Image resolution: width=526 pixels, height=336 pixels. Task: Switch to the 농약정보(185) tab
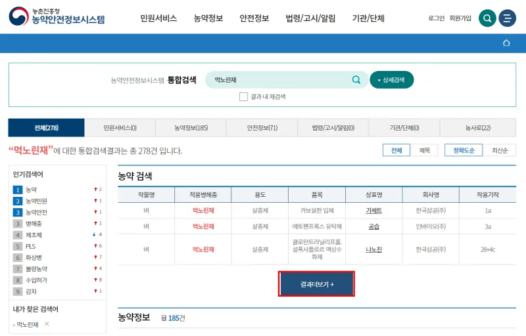pos(191,128)
